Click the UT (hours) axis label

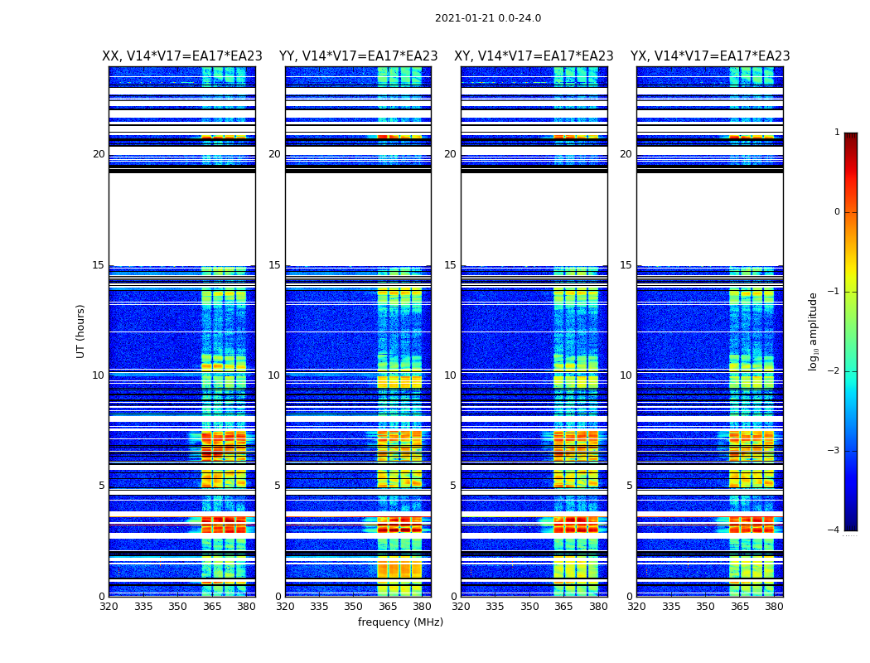click(x=80, y=331)
